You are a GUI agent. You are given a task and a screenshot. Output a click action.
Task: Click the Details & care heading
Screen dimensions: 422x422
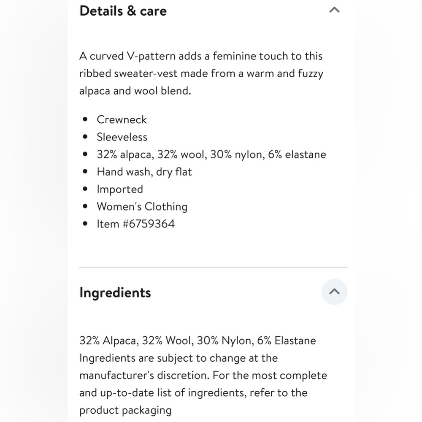tap(123, 11)
